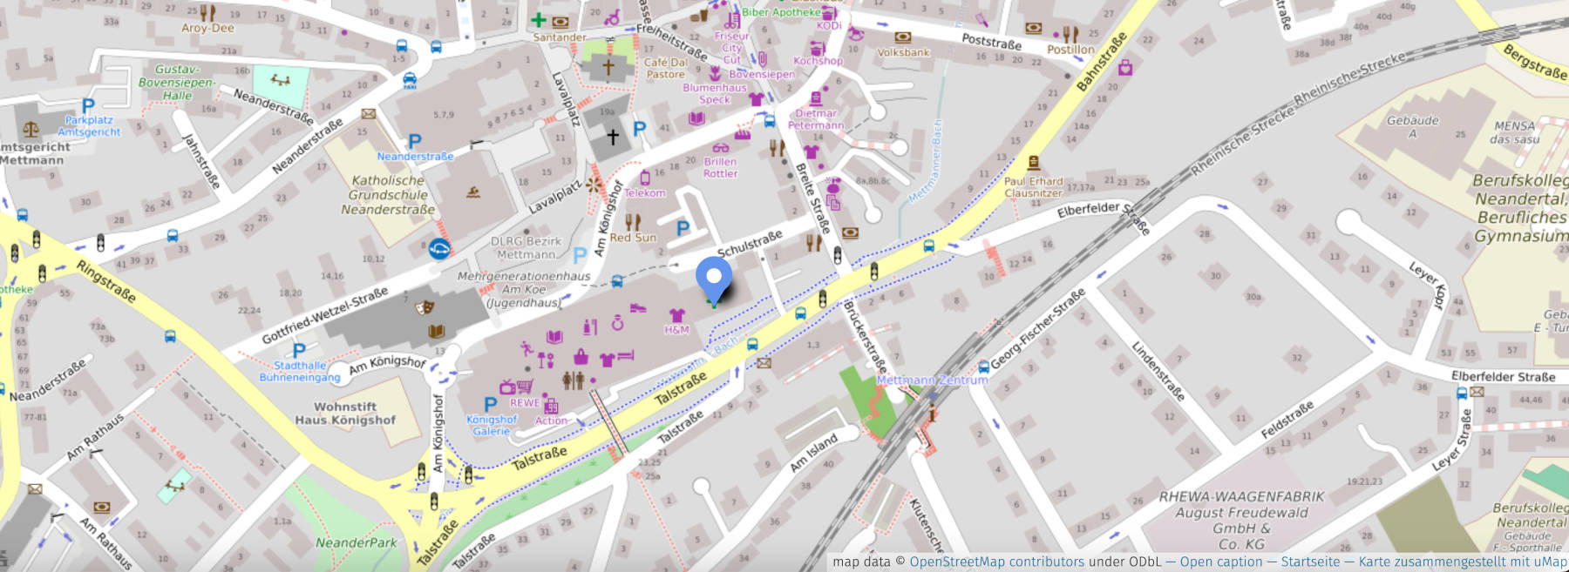
Task: Select the Parkplatz Amtsgericht parking icon
Action: (x=88, y=106)
